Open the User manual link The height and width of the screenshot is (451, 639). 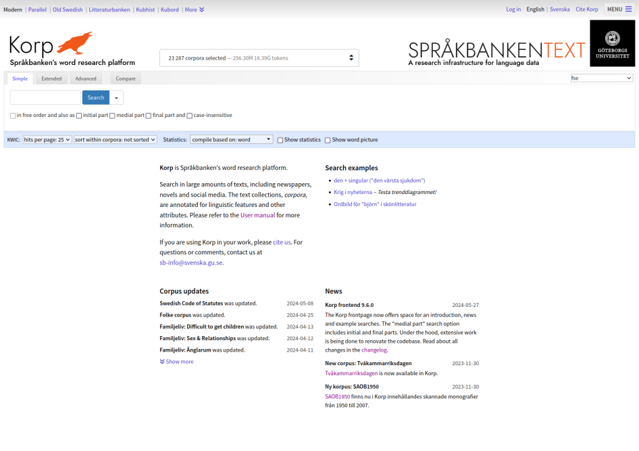click(x=257, y=215)
